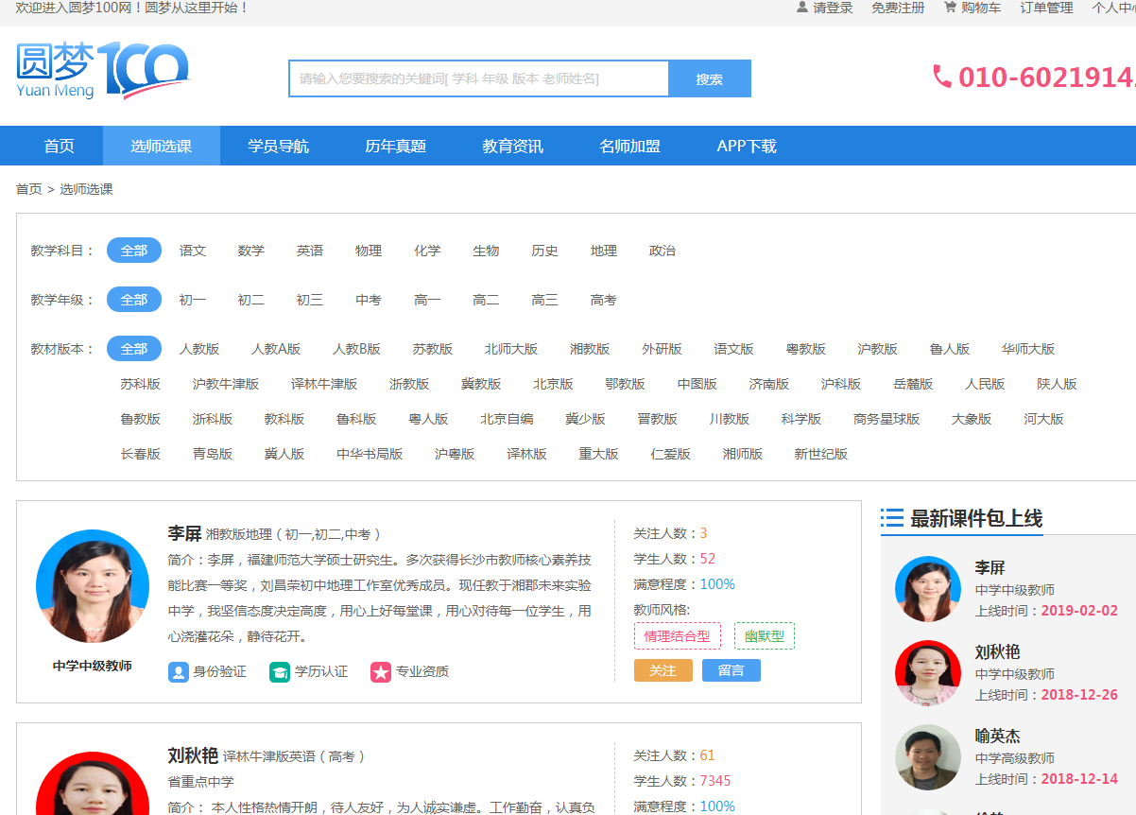Open 教育资讯 navigation item

point(513,146)
